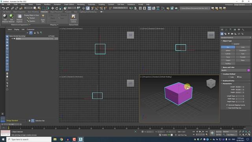Click the Windows search box
252x142 pixels.
click(29, 139)
